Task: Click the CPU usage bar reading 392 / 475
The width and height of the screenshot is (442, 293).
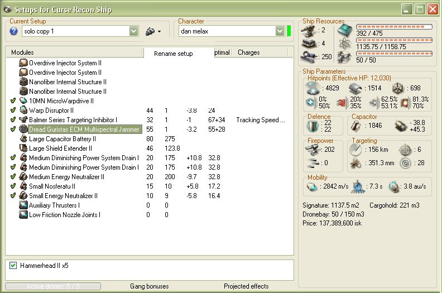Action: tap(394, 26)
